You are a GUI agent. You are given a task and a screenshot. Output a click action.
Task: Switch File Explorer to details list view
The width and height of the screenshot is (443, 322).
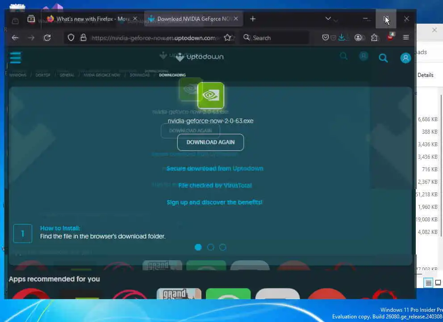tap(429, 282)
